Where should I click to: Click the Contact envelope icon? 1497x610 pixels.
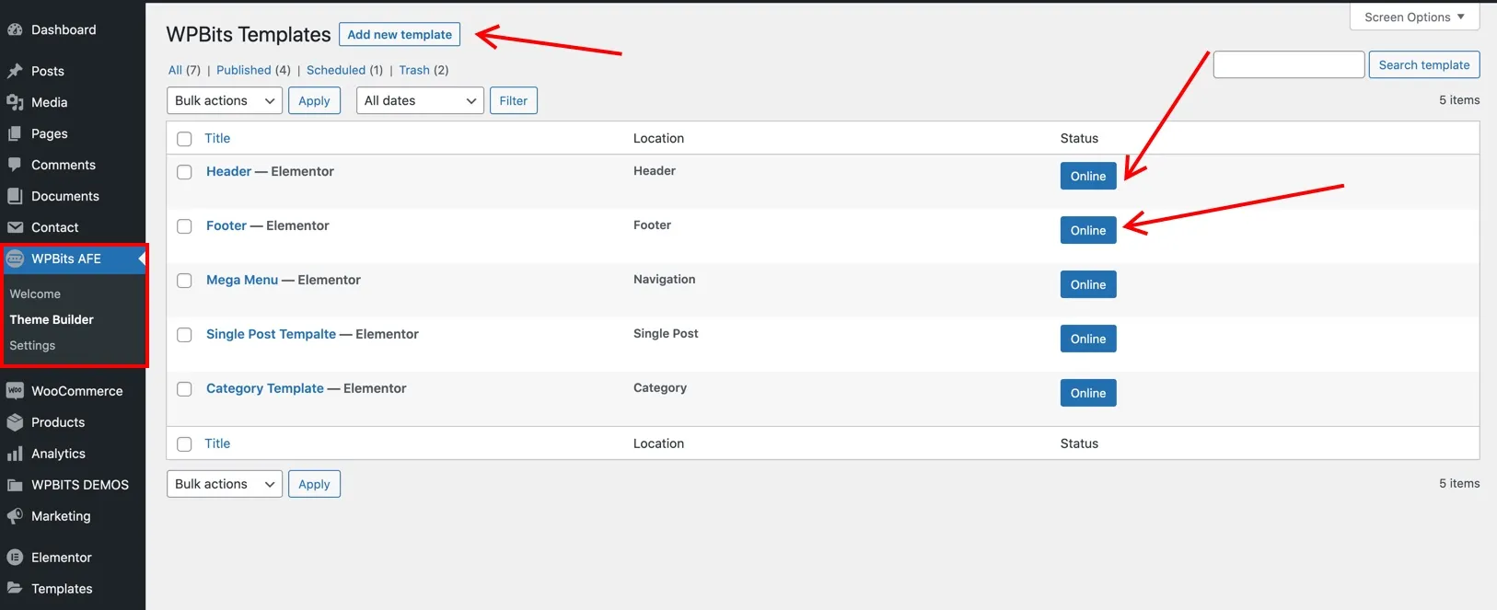click(x=15, y=227)
